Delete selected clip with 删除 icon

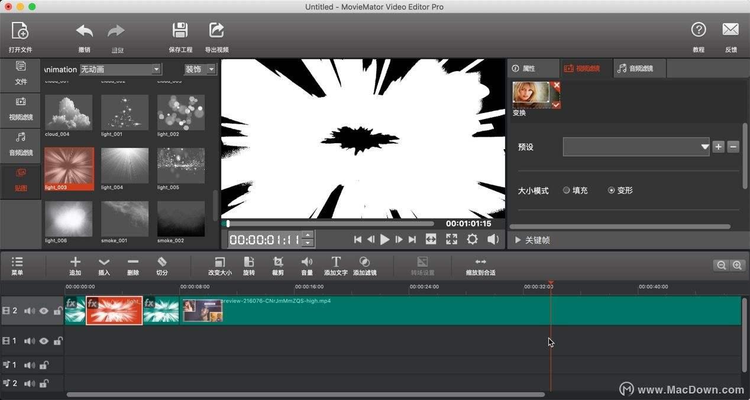133,262
